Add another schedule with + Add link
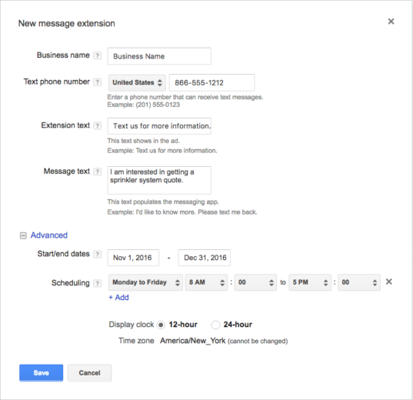 point(118,298)
